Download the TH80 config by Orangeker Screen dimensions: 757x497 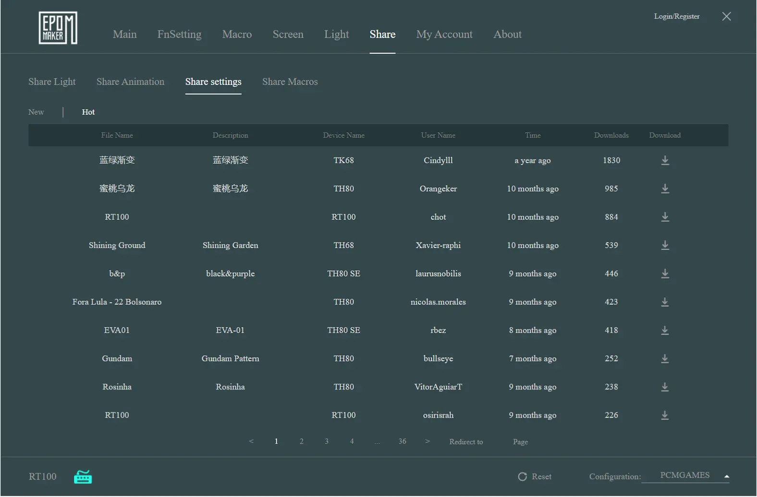click(x=665, y=189)
